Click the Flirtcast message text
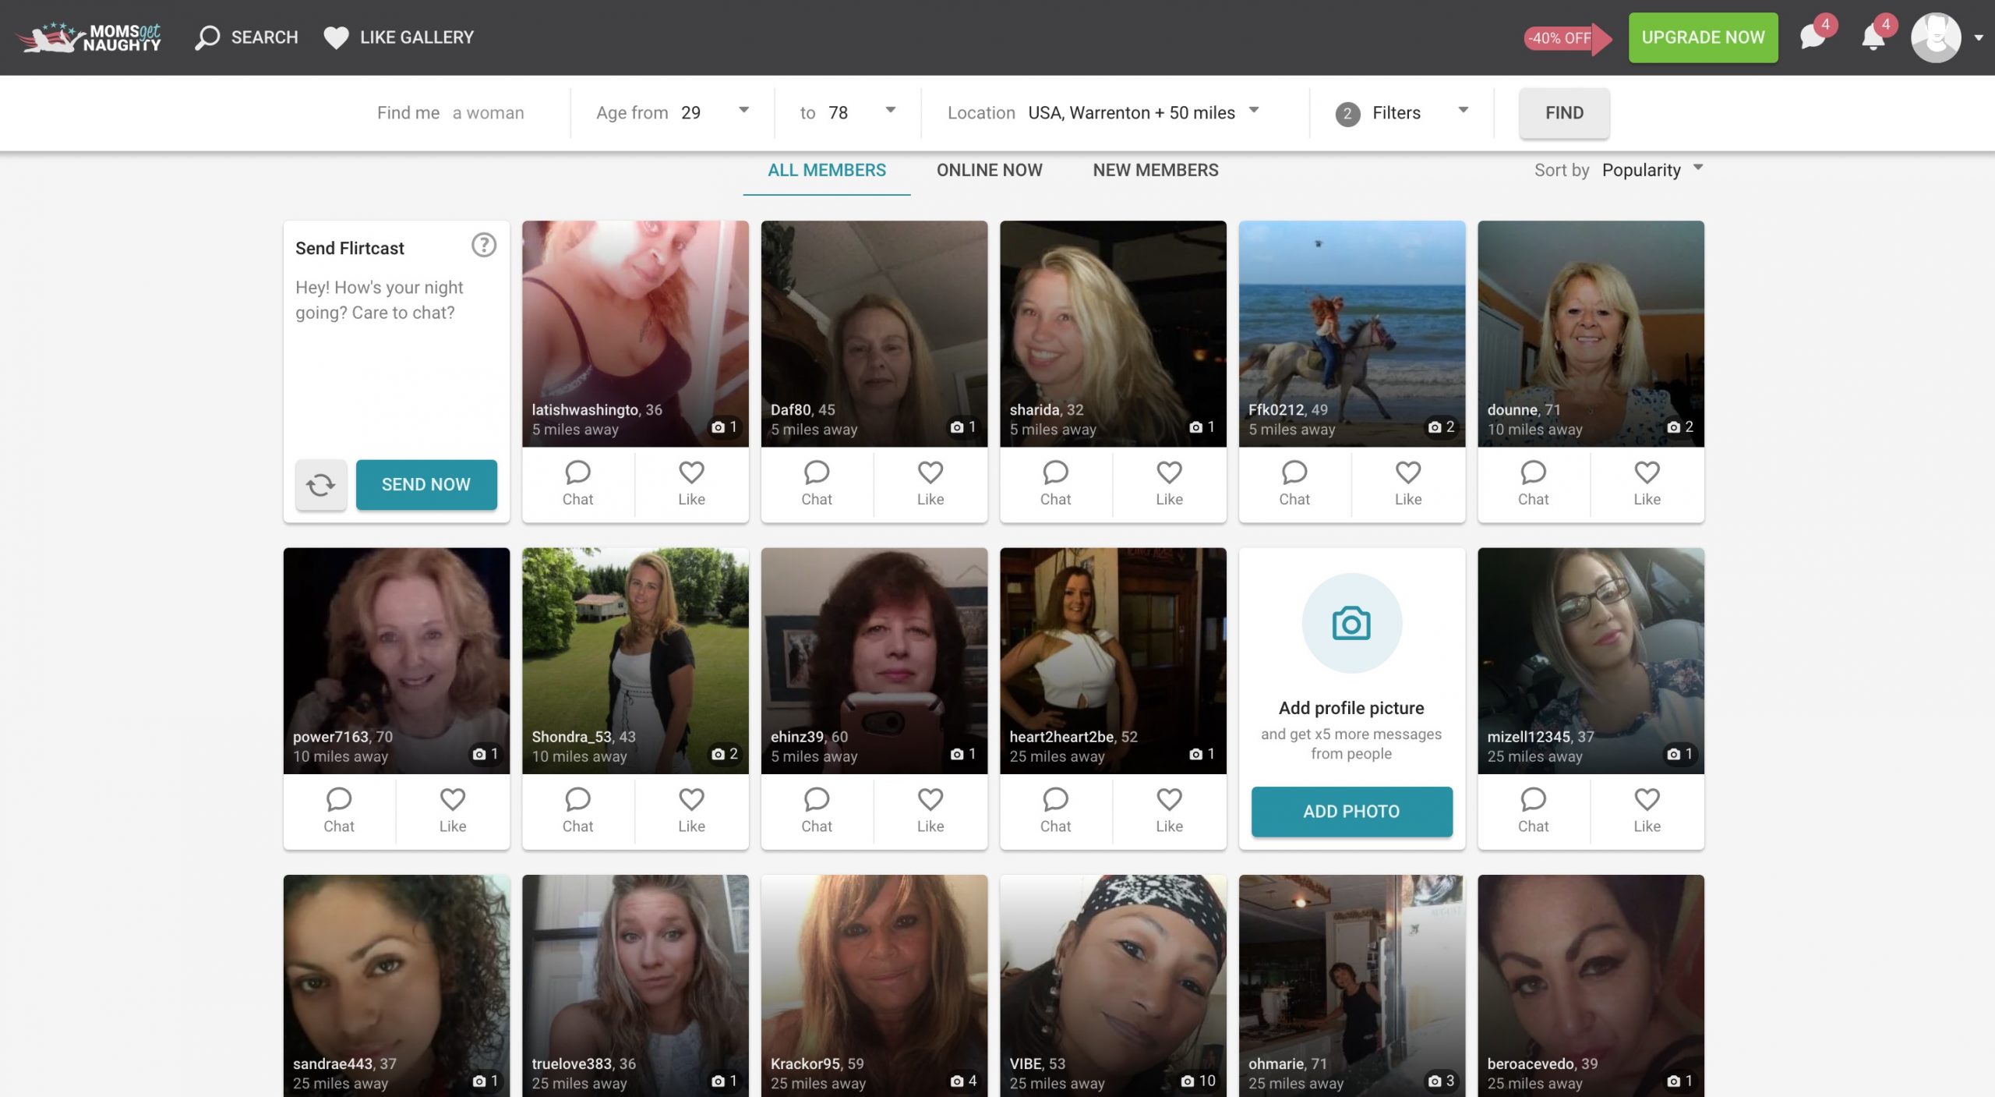 (380, 300)
